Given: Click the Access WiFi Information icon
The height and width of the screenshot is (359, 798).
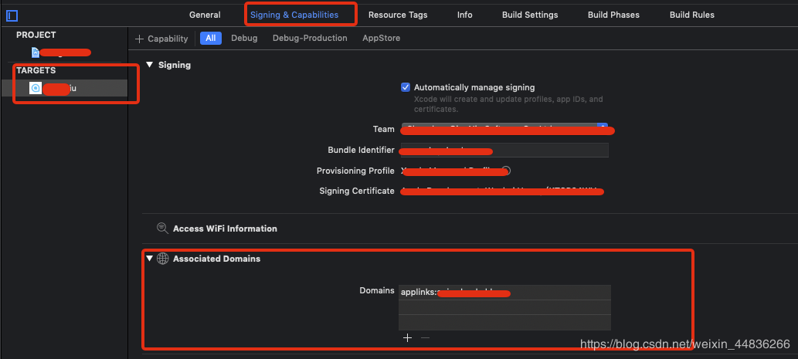Looking at the screenshot, I should click(162, 229).
